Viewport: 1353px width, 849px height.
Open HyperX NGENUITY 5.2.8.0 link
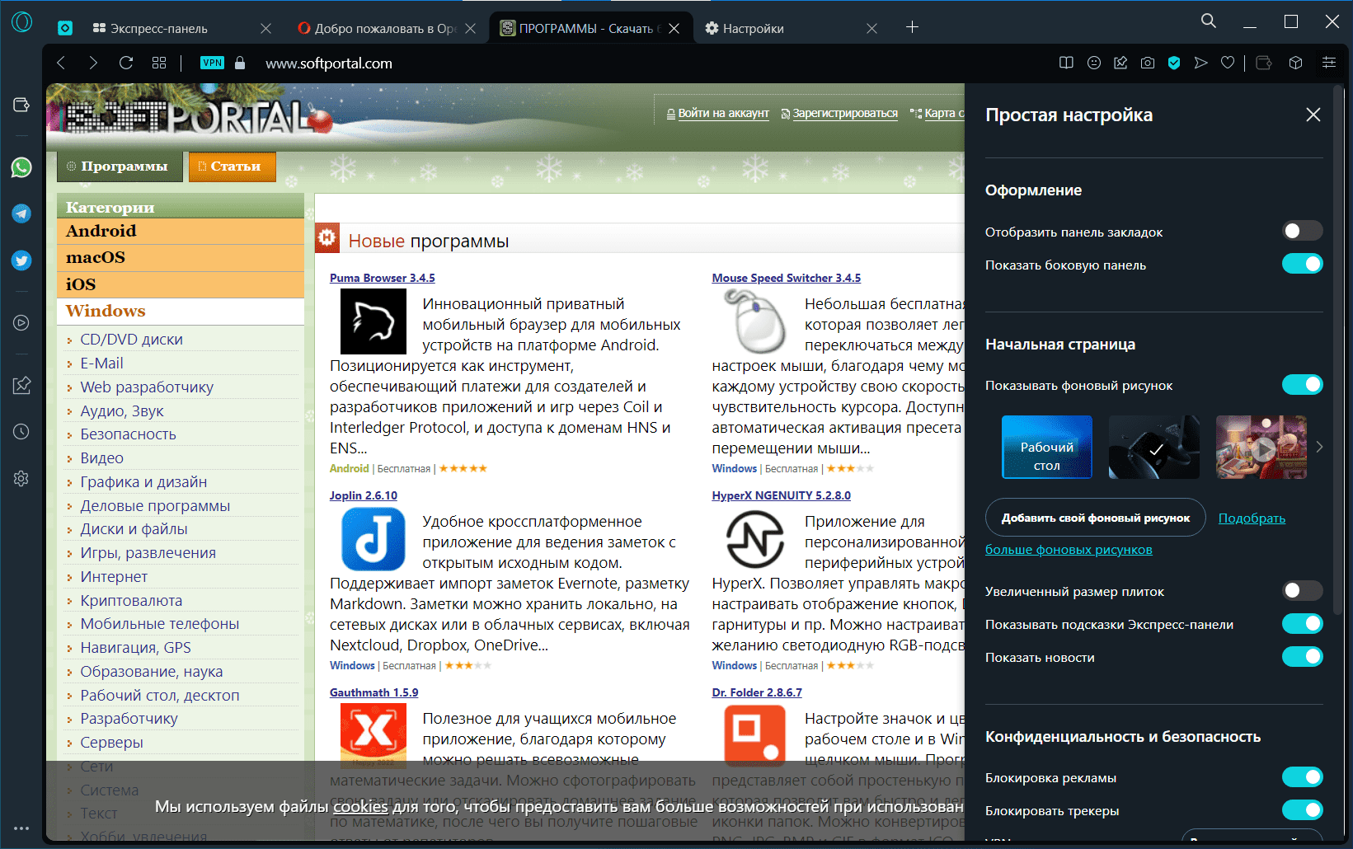(781, 495)
